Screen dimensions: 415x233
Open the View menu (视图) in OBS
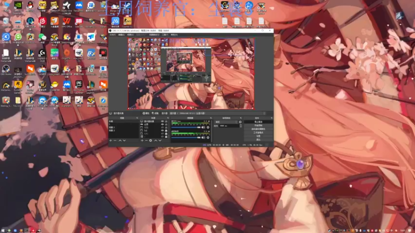point(130,35)
